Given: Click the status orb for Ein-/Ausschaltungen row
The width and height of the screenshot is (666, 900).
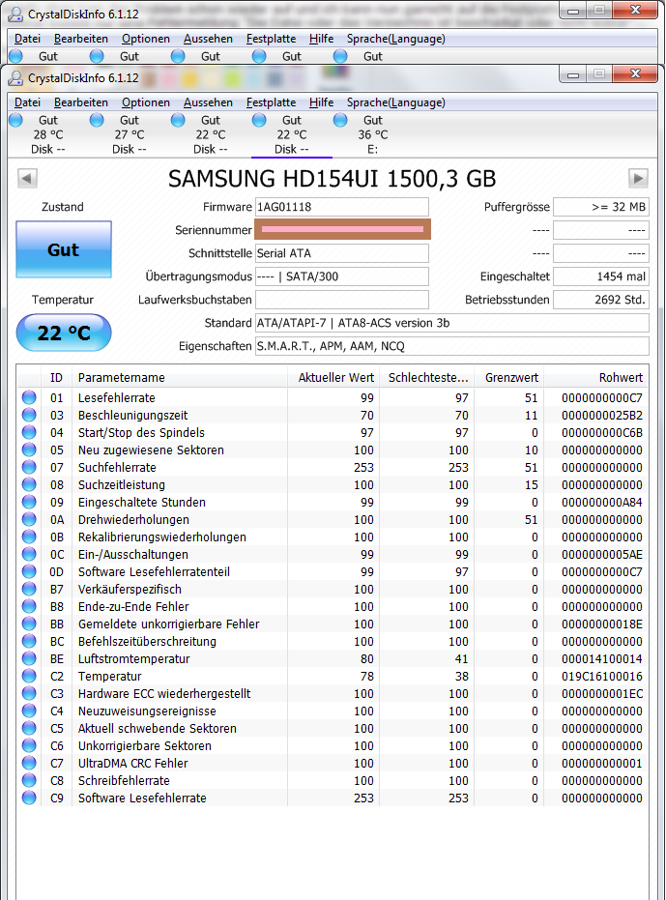Looking at the screenshot, I should pos(29,554).
